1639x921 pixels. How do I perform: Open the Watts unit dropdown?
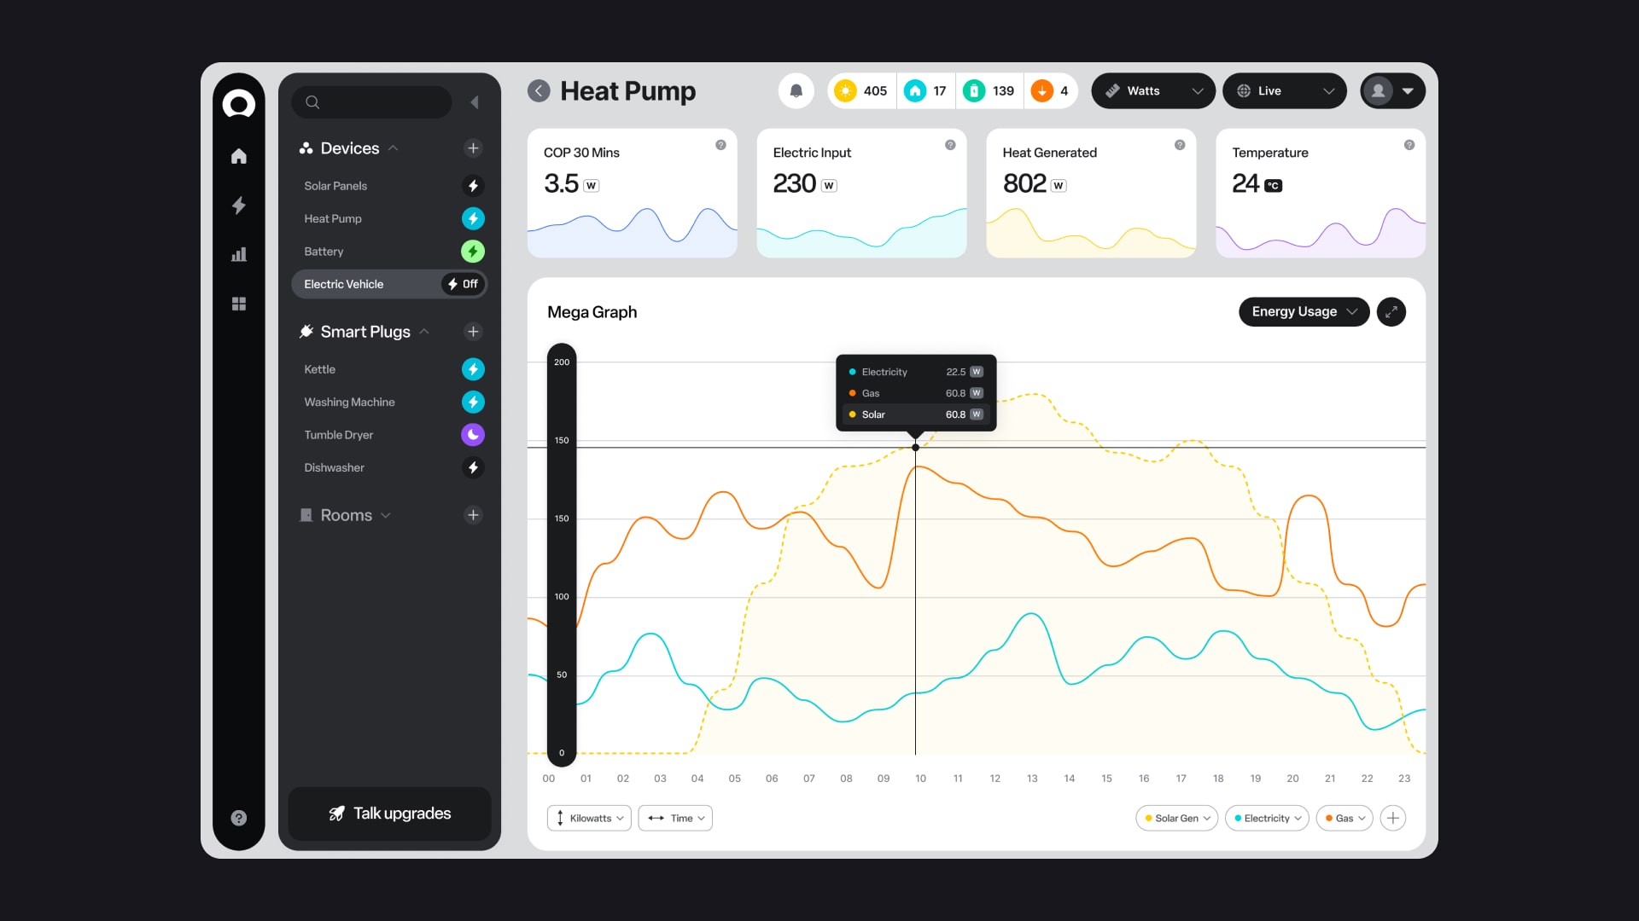(1152, 91)
